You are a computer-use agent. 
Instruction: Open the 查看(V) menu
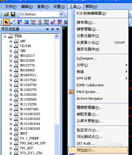[43, 7]
